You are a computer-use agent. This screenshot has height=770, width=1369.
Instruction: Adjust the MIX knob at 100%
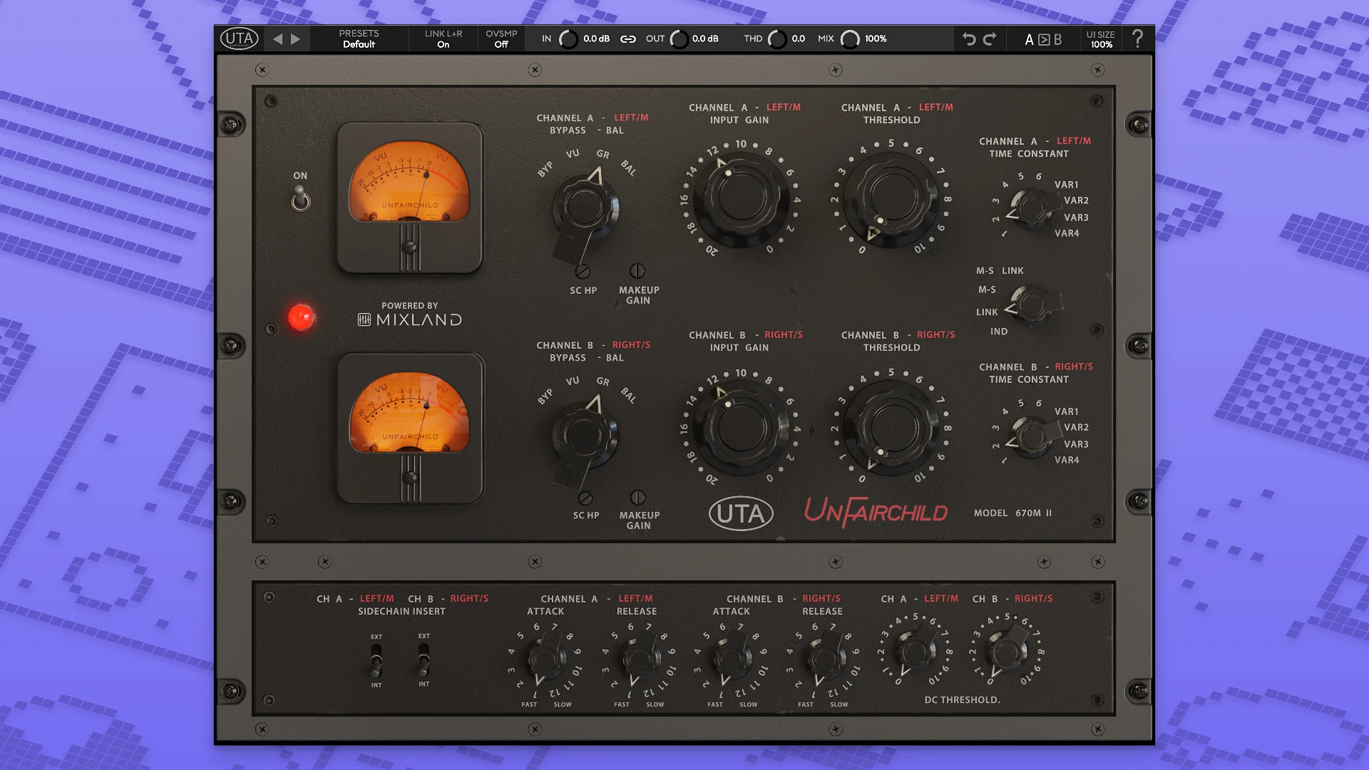(851, 40)
